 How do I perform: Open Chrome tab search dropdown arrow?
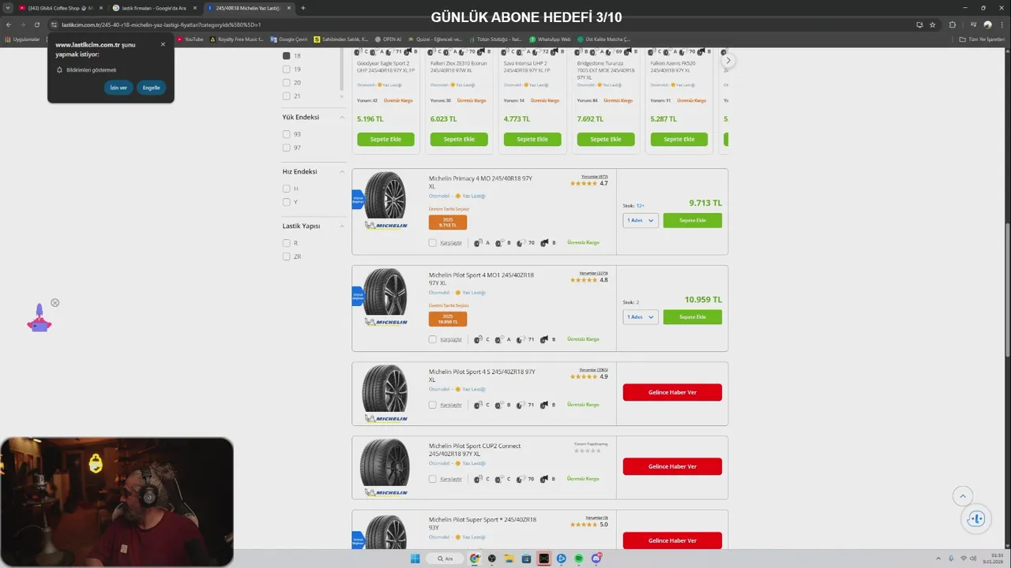pyautogui.click(x=8, y=8)
